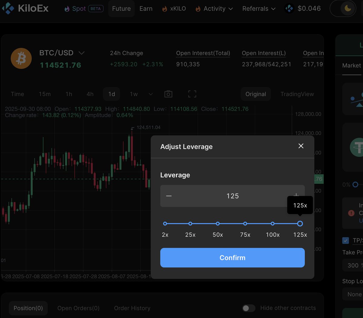Toggle Hide other contracts switch

pyautogui.click(x=249, y=308)
